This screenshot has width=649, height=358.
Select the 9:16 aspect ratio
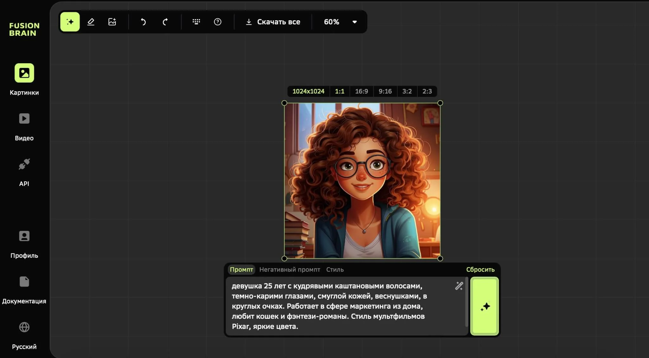pyautogui.click(x=385, y=91)
